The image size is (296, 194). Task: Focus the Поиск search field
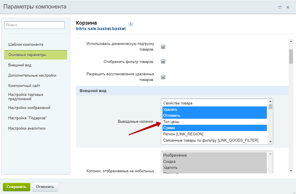tap(35, 25)
